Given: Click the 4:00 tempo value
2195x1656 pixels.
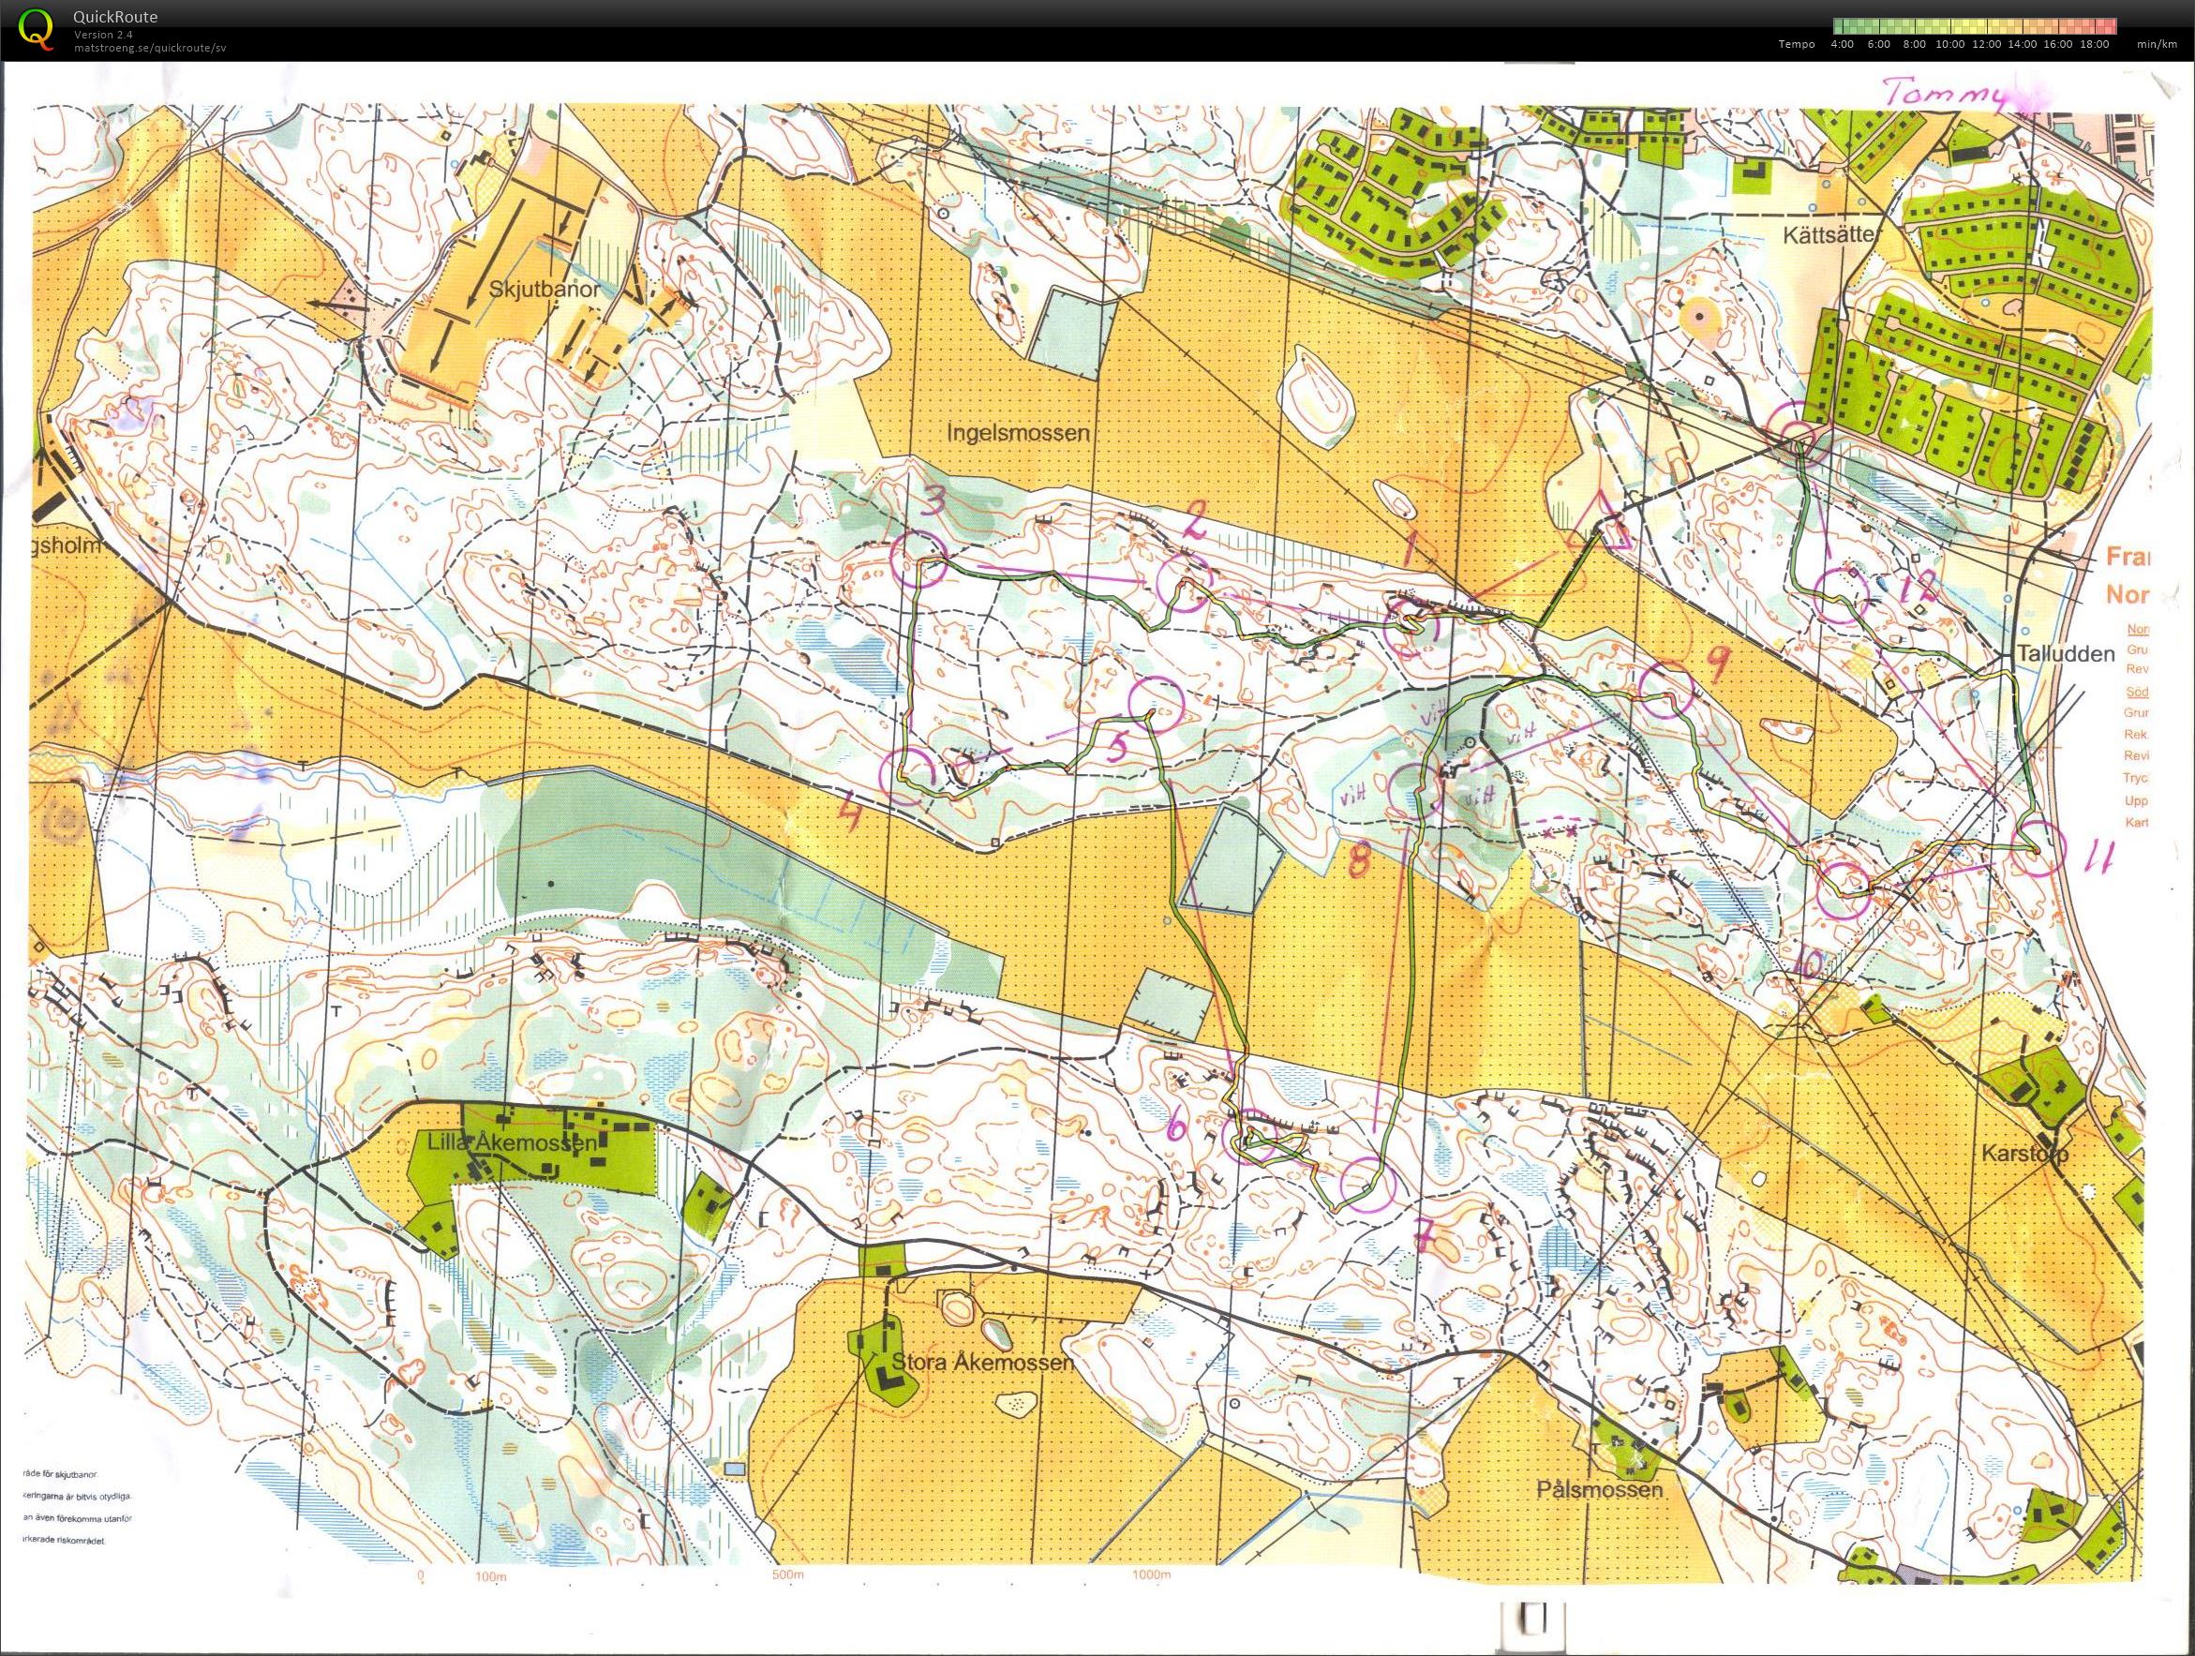Looking at the screenshot, I should (1842, 44).
